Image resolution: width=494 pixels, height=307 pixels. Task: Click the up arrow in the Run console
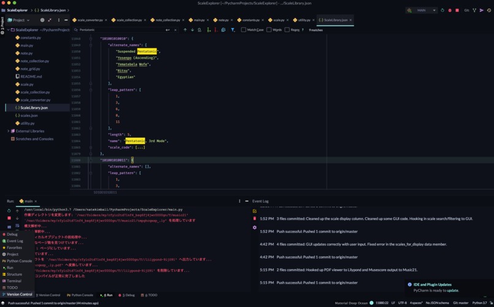tap(17, 210)
